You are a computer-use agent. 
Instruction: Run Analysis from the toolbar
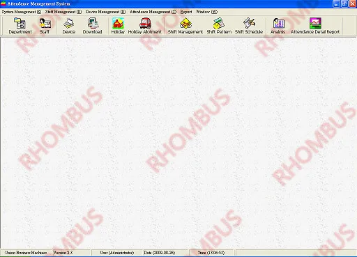coord(278,26)
